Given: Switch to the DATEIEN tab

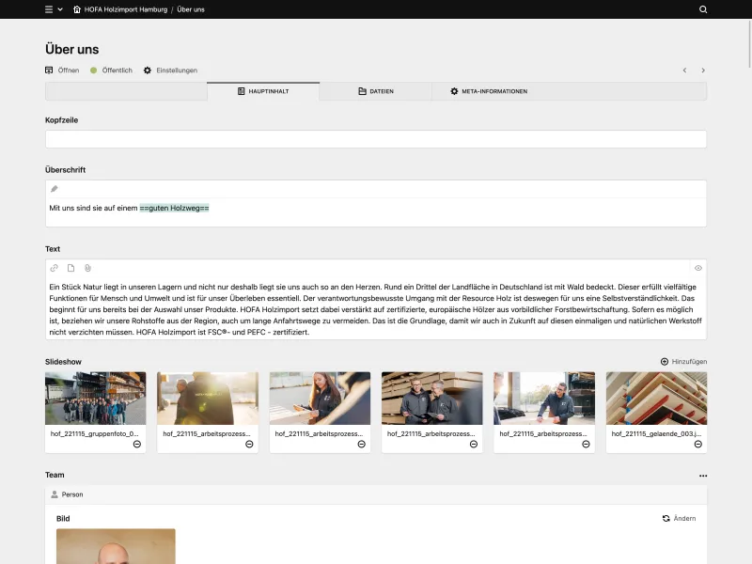Looking at the screenshot, I should coord(380,91).
